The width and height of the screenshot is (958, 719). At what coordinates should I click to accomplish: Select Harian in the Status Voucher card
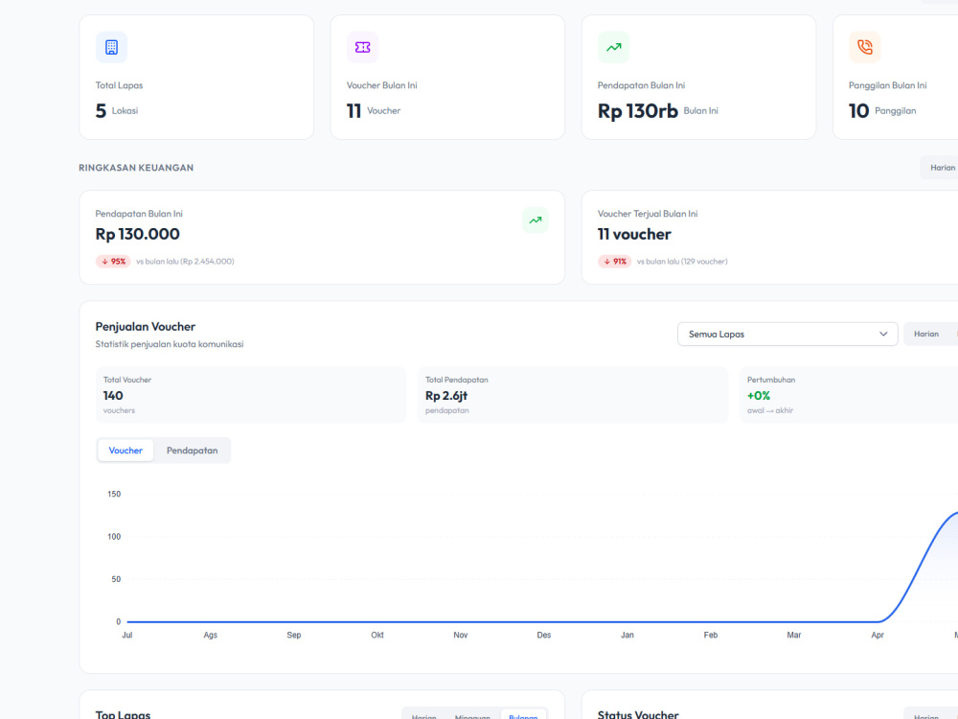[925, 716]
